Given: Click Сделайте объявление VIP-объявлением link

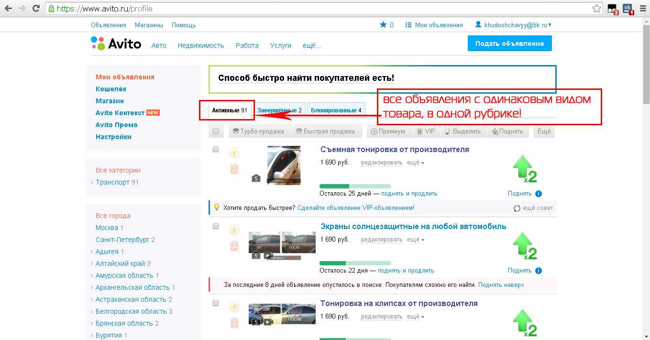Looking at the screenshot, I should point(356,208).
